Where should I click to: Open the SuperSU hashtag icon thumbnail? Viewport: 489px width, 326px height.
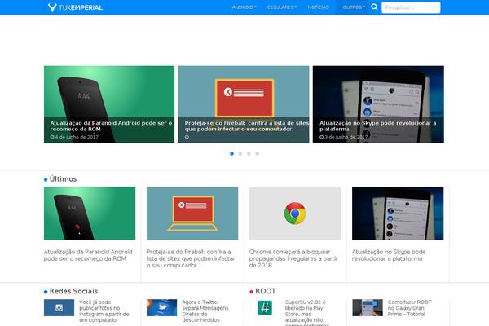coord(265,307)
